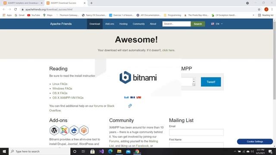276x155 pixels.
Task: Go to Apache Friends home logo
Action: point(61,24)
